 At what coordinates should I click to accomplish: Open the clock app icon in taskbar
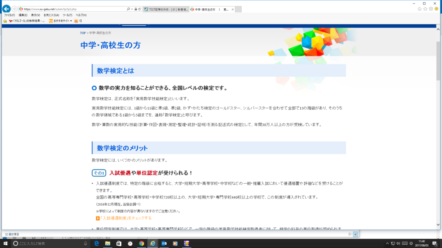pyautogui.click(x=130, y=243)
